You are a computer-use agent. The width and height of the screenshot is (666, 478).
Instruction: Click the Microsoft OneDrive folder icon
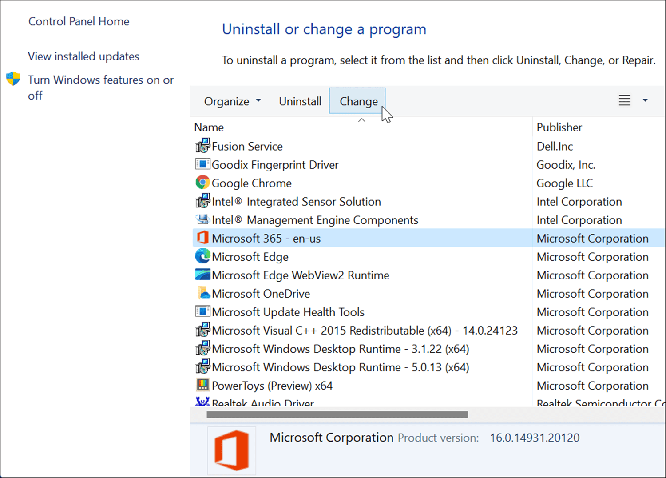(x=202, y=293)
